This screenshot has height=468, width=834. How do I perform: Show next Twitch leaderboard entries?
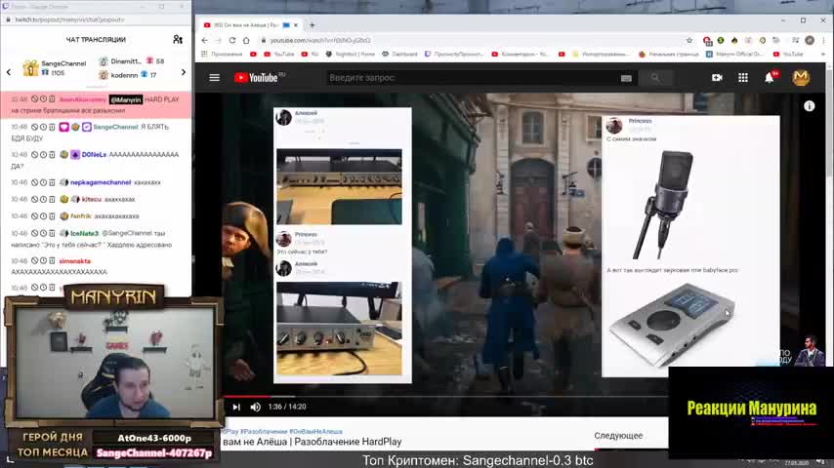point(184,72)
